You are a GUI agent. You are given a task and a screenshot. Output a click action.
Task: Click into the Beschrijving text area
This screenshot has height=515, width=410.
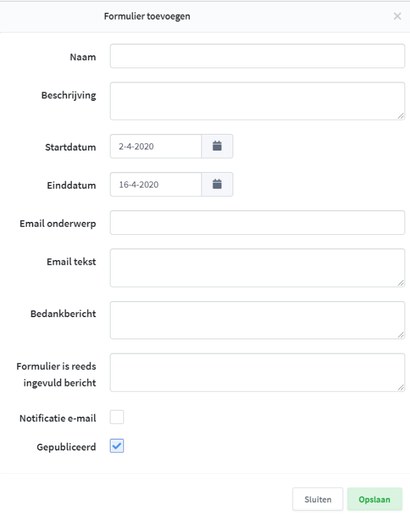point(258,101)
